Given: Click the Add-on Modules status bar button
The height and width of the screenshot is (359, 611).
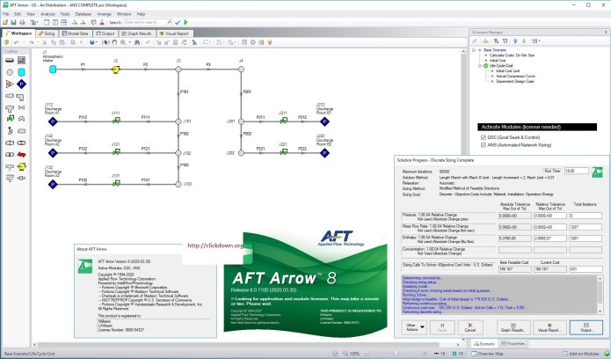Looking at the screenshot, I should (x=581, y=354).
